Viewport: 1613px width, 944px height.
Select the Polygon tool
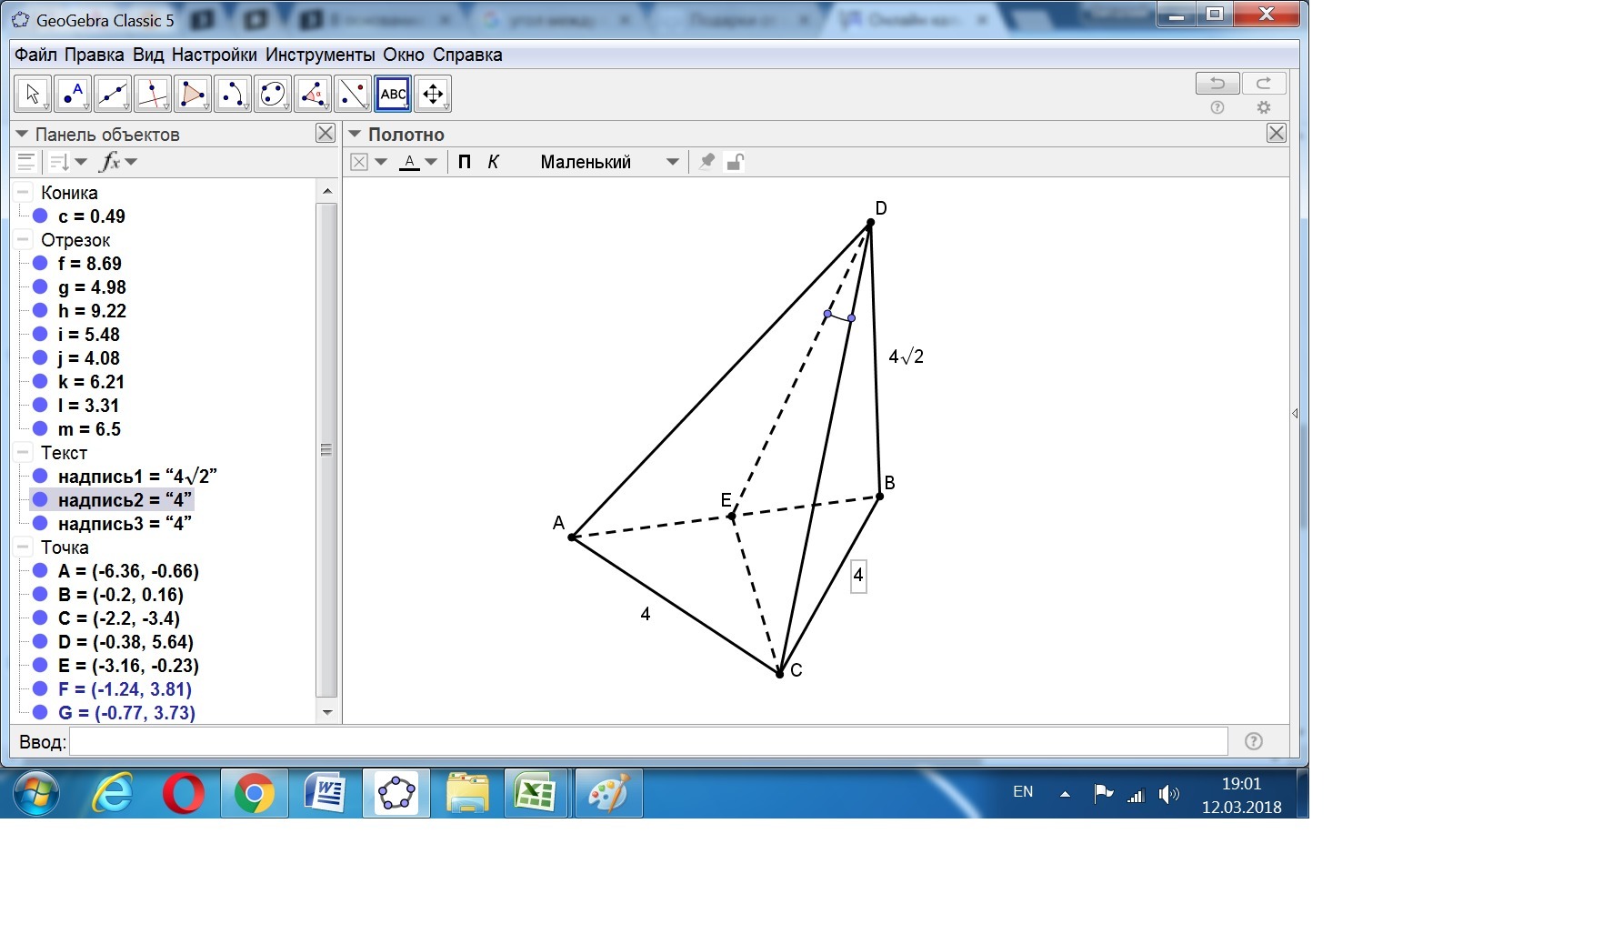tap(193, 94)
